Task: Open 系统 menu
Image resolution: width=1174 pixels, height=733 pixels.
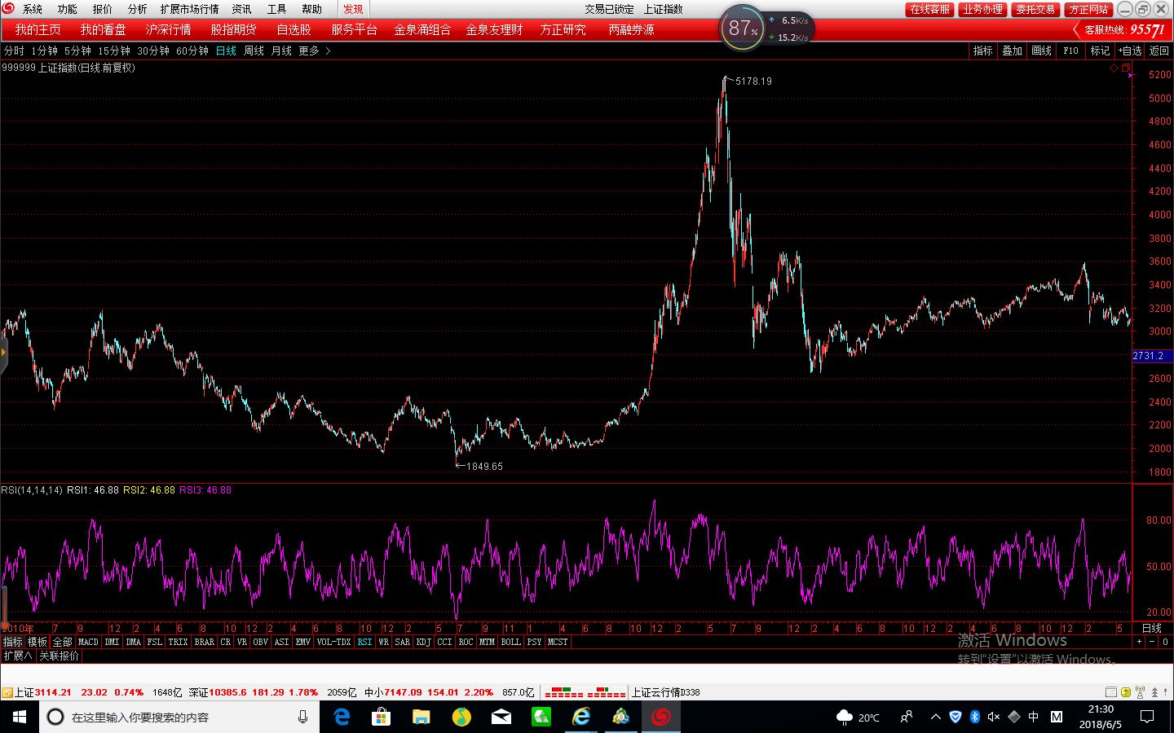Action: tap(33, 9)
